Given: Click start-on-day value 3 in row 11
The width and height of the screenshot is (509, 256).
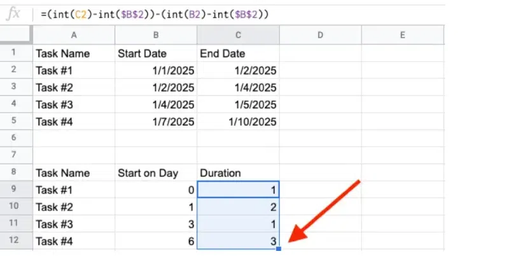Looking at the screenshot, I should point(156,224).
